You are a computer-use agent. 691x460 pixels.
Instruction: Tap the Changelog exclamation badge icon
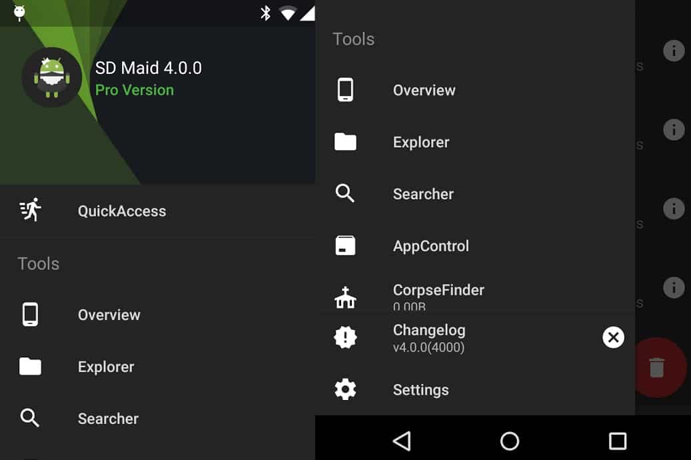point(345,337)
